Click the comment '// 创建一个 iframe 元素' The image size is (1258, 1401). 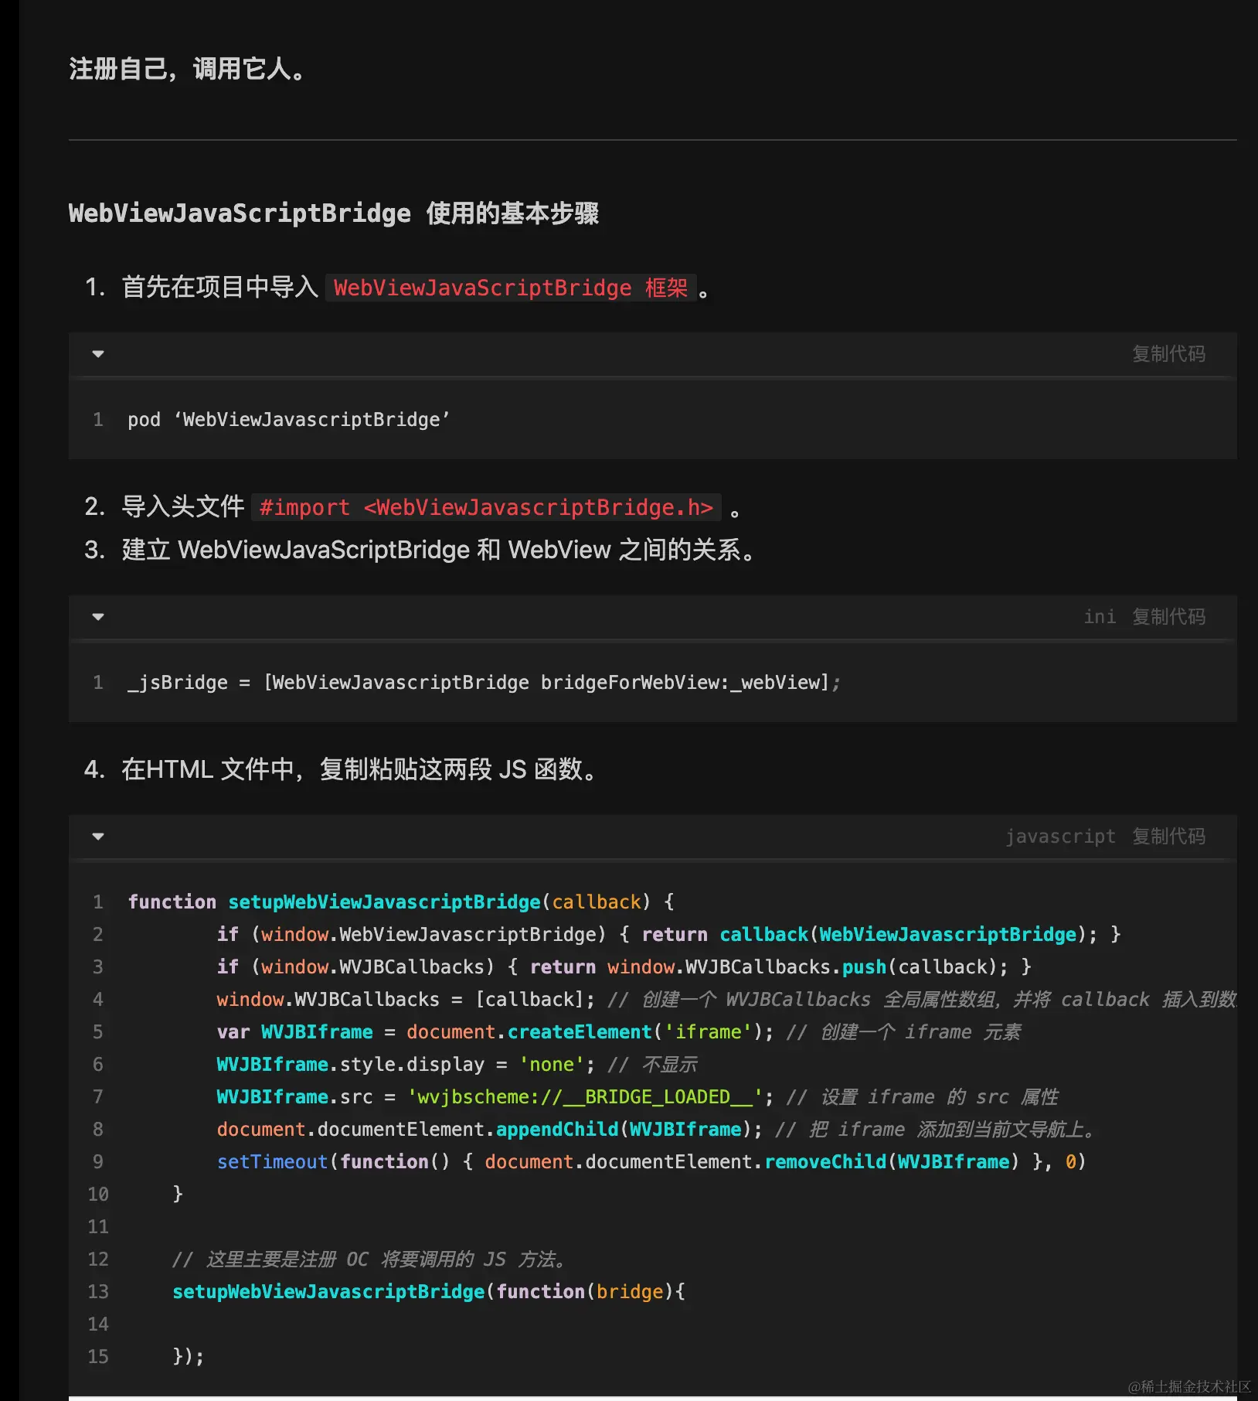coord(903,1032)
